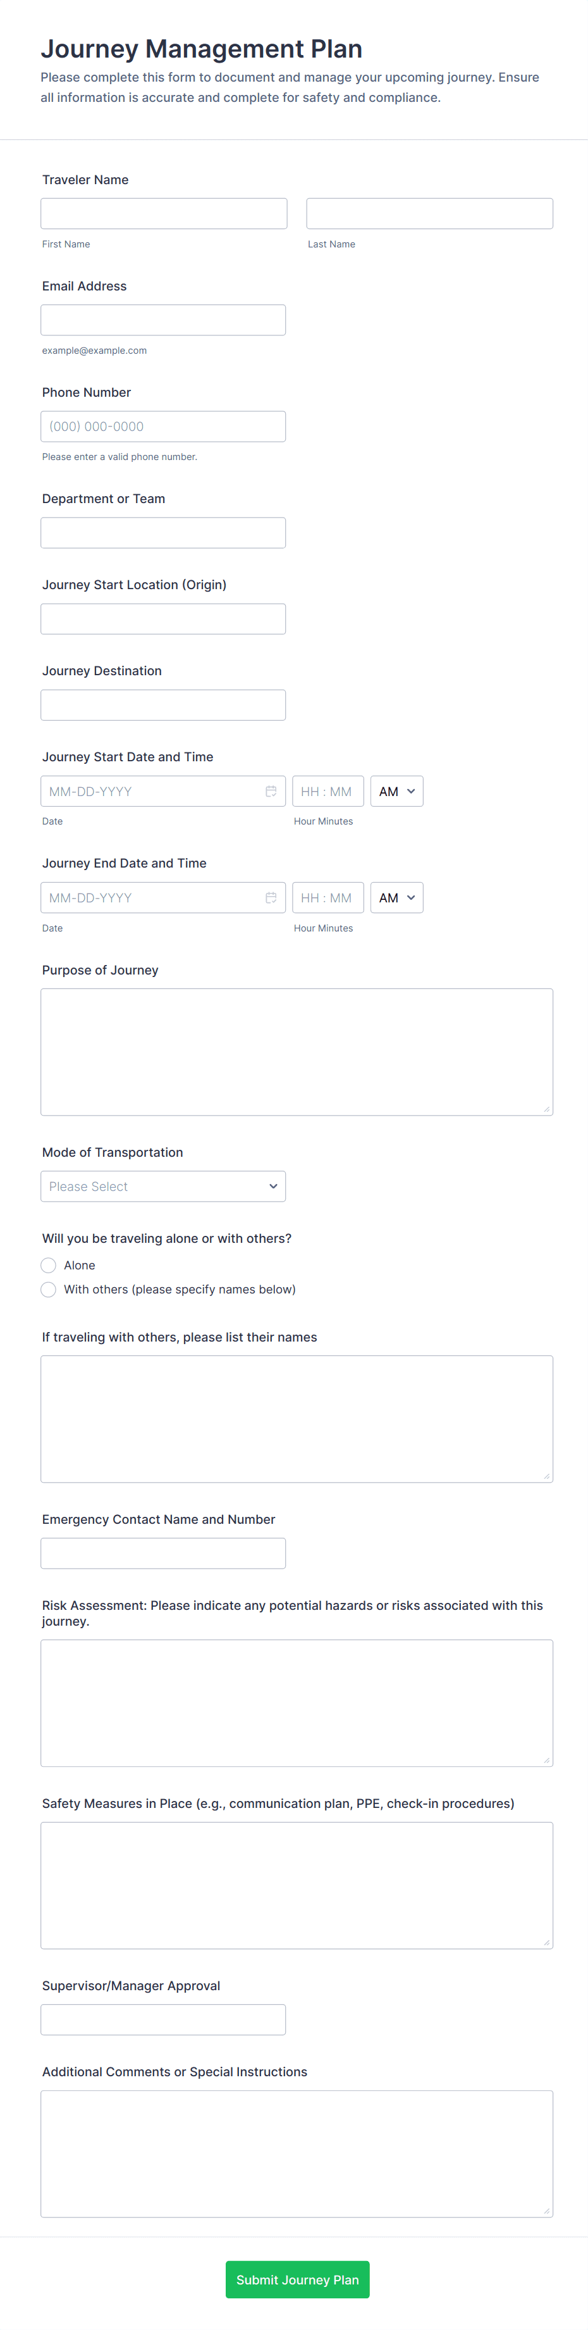The height and width of the screenshot is (2330, 588).
Task: Select the Supervisor/Manager Approval input
Action: point(164,2020)
